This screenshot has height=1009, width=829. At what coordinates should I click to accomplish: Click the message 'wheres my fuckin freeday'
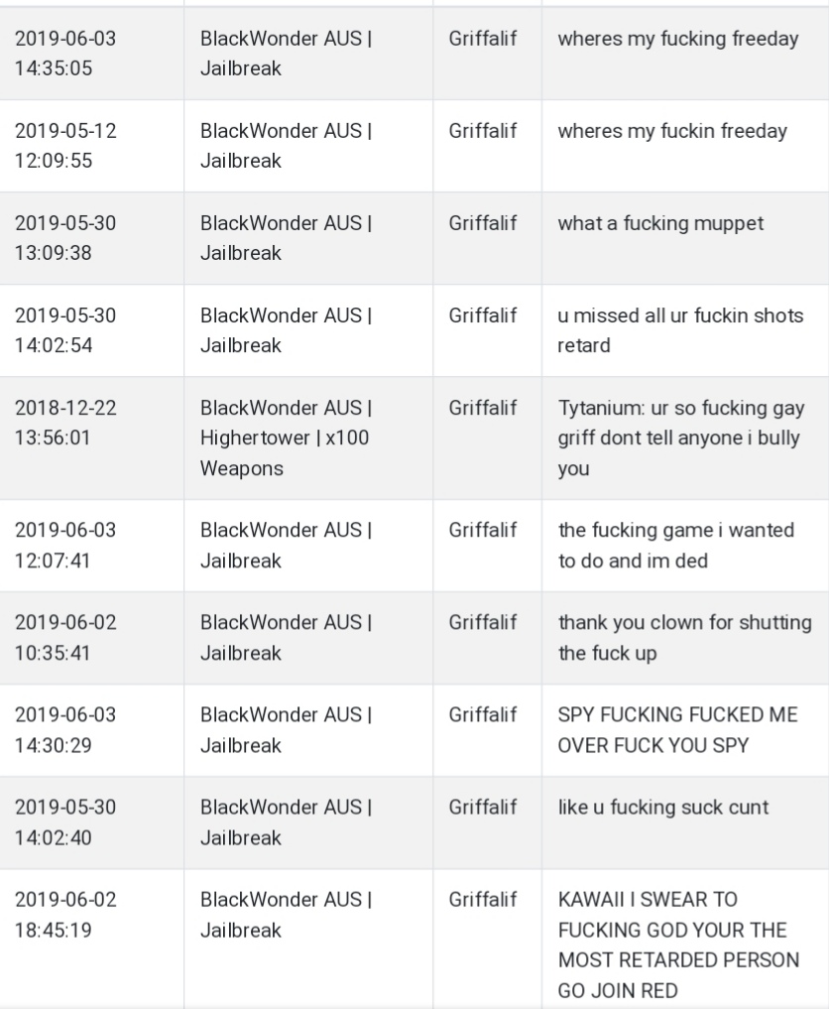pyautogui.click(x=672, y=131)
